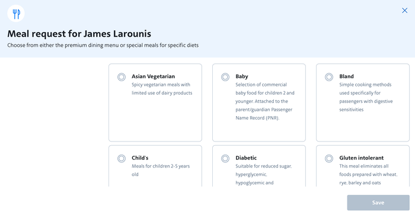This screenshot has width=415, height=215.
Task: Pick the Bland meal radio option
Action: click(x=329, y=77)
